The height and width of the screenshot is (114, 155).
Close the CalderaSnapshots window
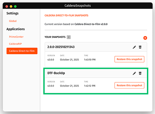(7, 7)
